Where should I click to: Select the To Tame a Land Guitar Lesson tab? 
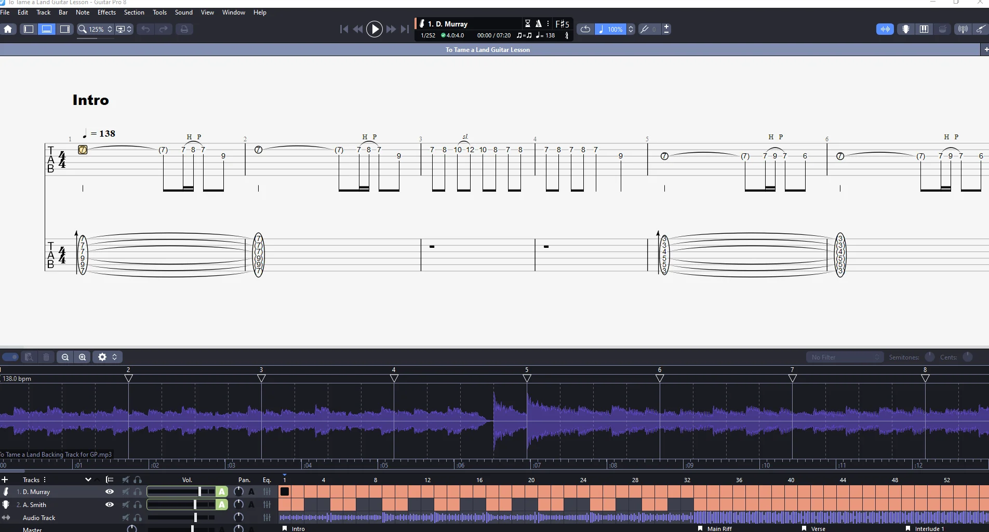pos(488,50)
